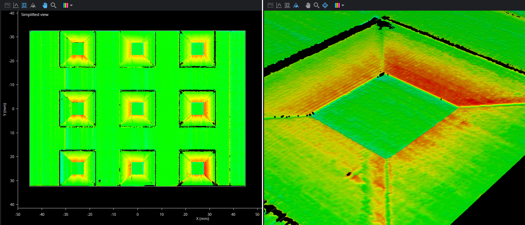Switch left panel to 3D view mode

(x=33, y=5)
